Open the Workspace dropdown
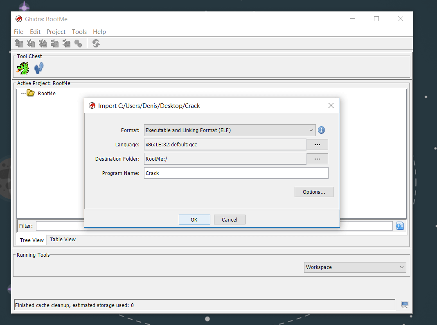 (x=355, y=267)
